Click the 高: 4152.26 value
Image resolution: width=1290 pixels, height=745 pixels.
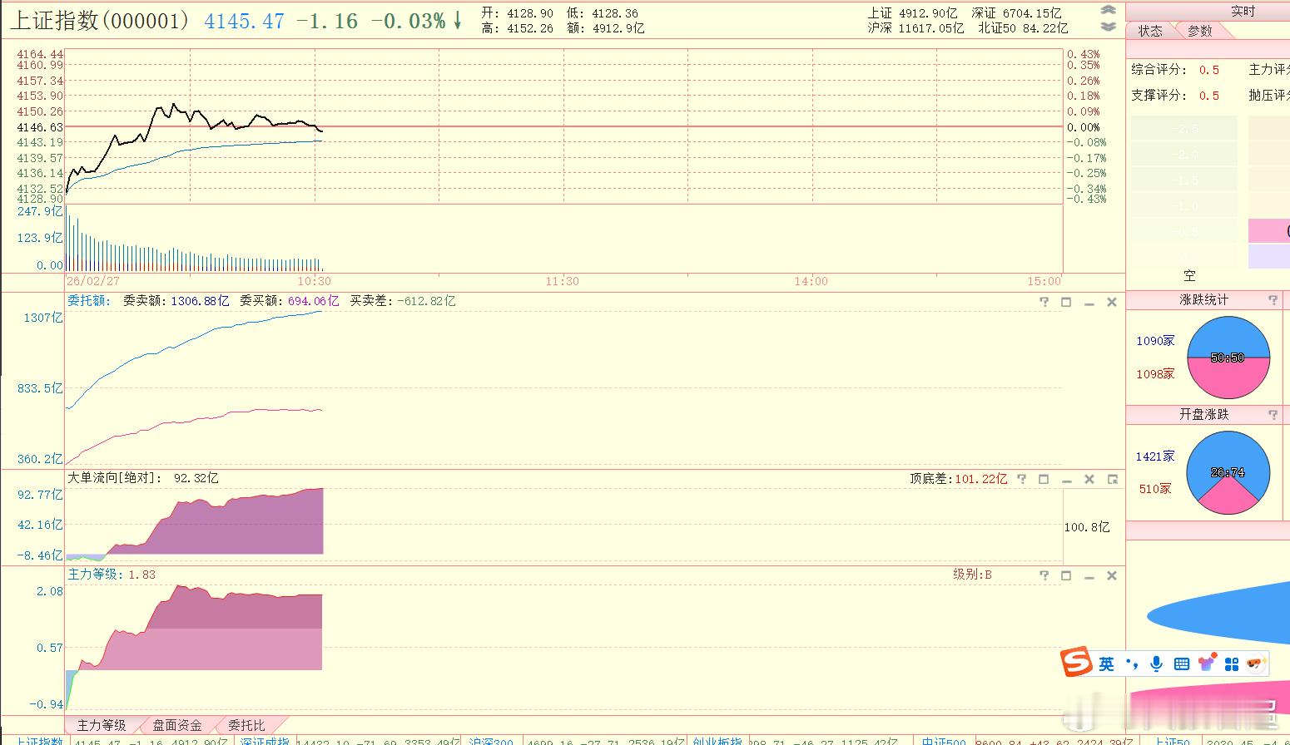517,28
